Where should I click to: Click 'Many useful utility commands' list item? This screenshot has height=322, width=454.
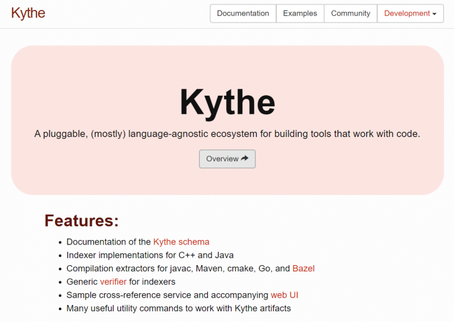(x=178, y=308)
